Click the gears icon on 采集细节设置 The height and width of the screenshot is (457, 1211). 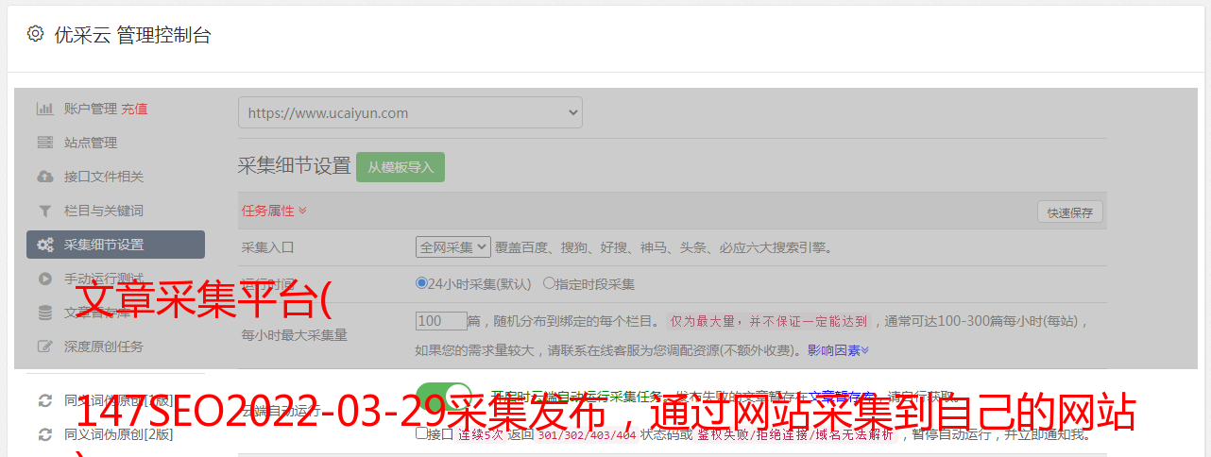(x=44, y=245)
